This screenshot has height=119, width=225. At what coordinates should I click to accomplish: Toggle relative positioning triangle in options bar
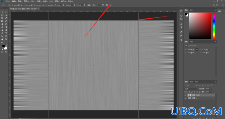pos(22,5)
